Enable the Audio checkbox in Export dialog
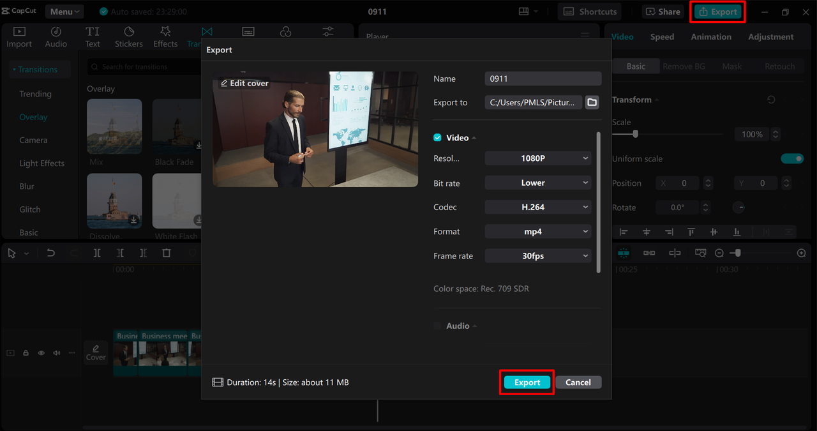The height and width of the screenshot is (431, 817). click(437, 326)
